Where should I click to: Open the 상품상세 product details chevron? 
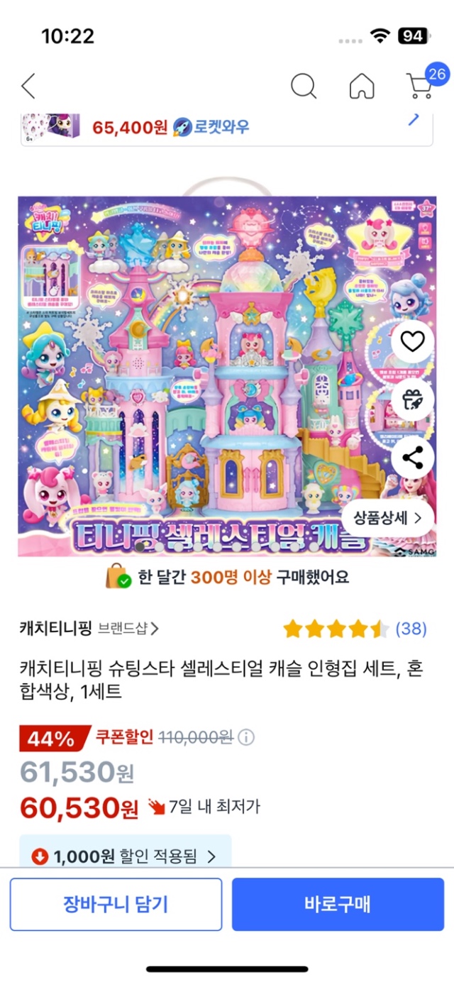(388, 517)
